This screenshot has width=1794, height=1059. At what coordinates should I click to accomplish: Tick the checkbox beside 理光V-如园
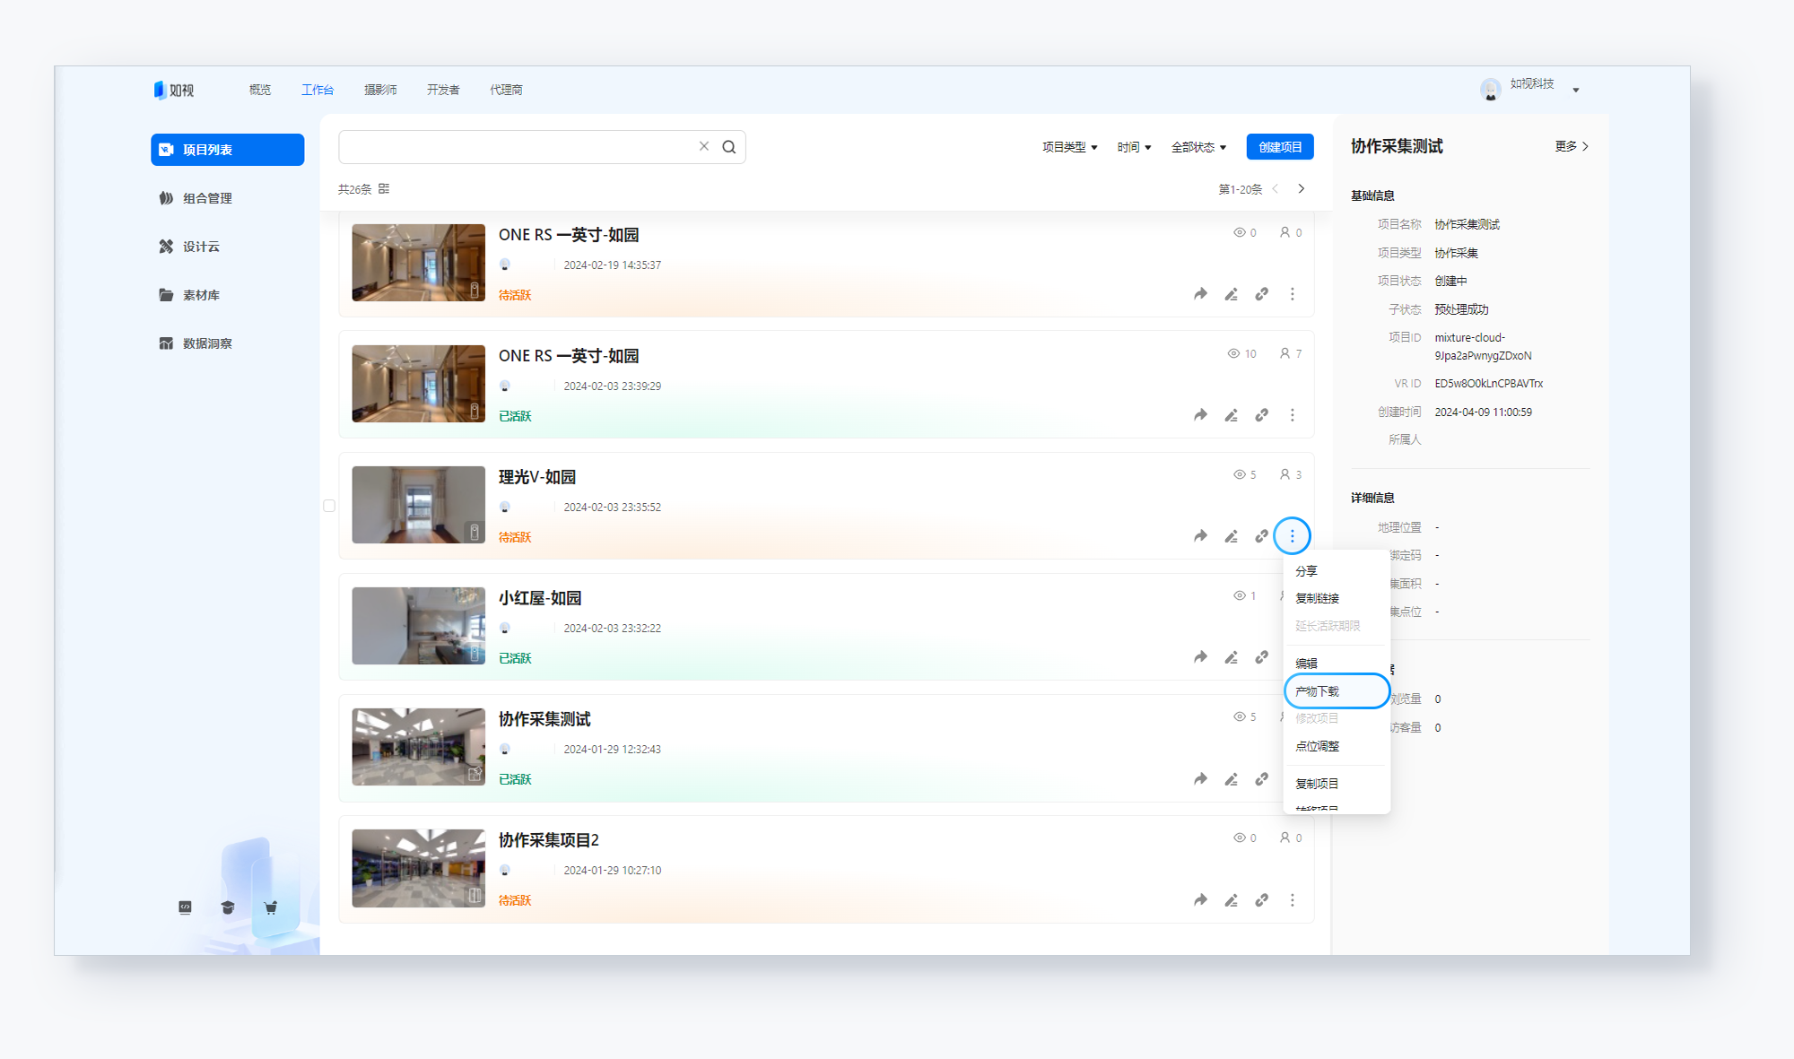[x=329, y=506]
